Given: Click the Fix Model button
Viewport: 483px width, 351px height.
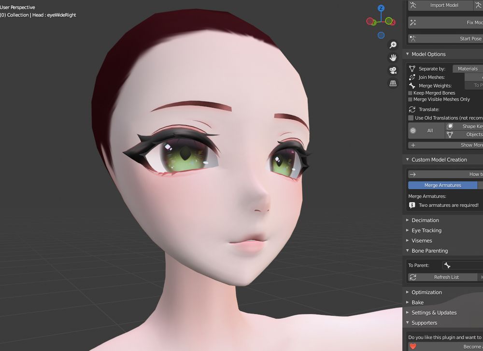Looking at the screenshot, I should coord(445,23).
